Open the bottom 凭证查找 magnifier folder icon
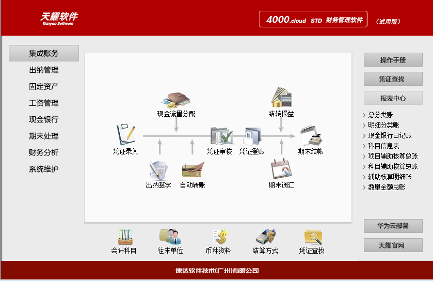Screen dimensions: 433x281 [313, 237]
